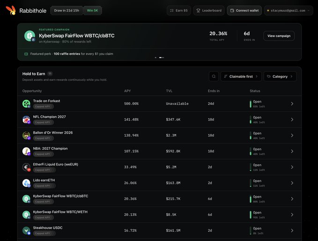Sort by the TVL column header
This screenshot has height=241, width=318.
pos(169,91)
